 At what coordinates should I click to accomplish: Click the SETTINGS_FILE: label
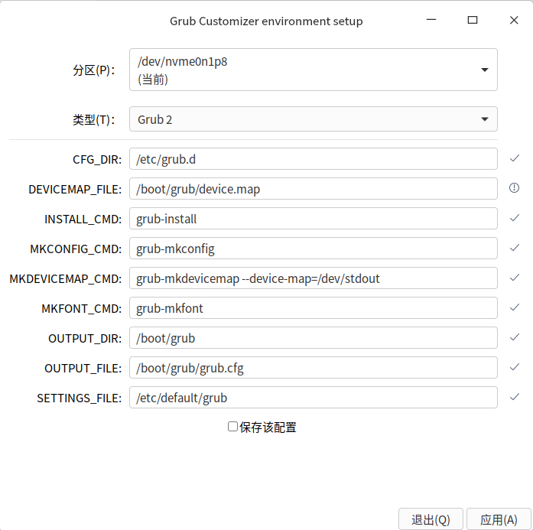tap(80, 398)
